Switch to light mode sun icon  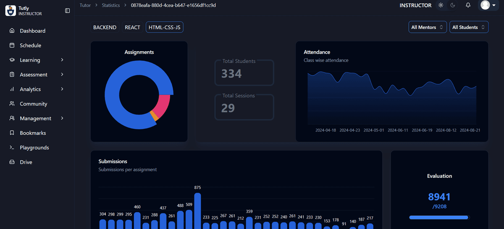(x=441, y=5)
